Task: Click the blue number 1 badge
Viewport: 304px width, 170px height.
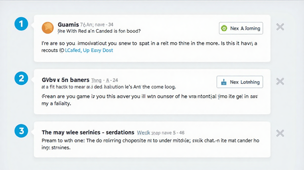Action: [x=21, y=25]
